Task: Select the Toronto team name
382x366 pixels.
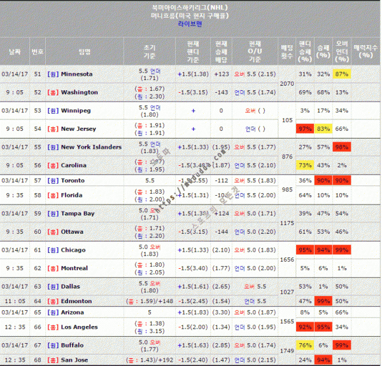Action: tap(73, 180)
